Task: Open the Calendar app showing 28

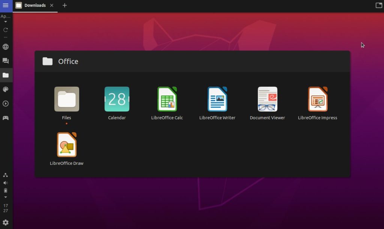Action: click(117, 99)
